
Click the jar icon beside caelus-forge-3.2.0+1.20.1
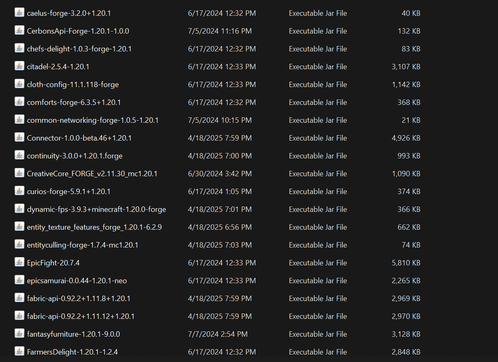[19, 13]
